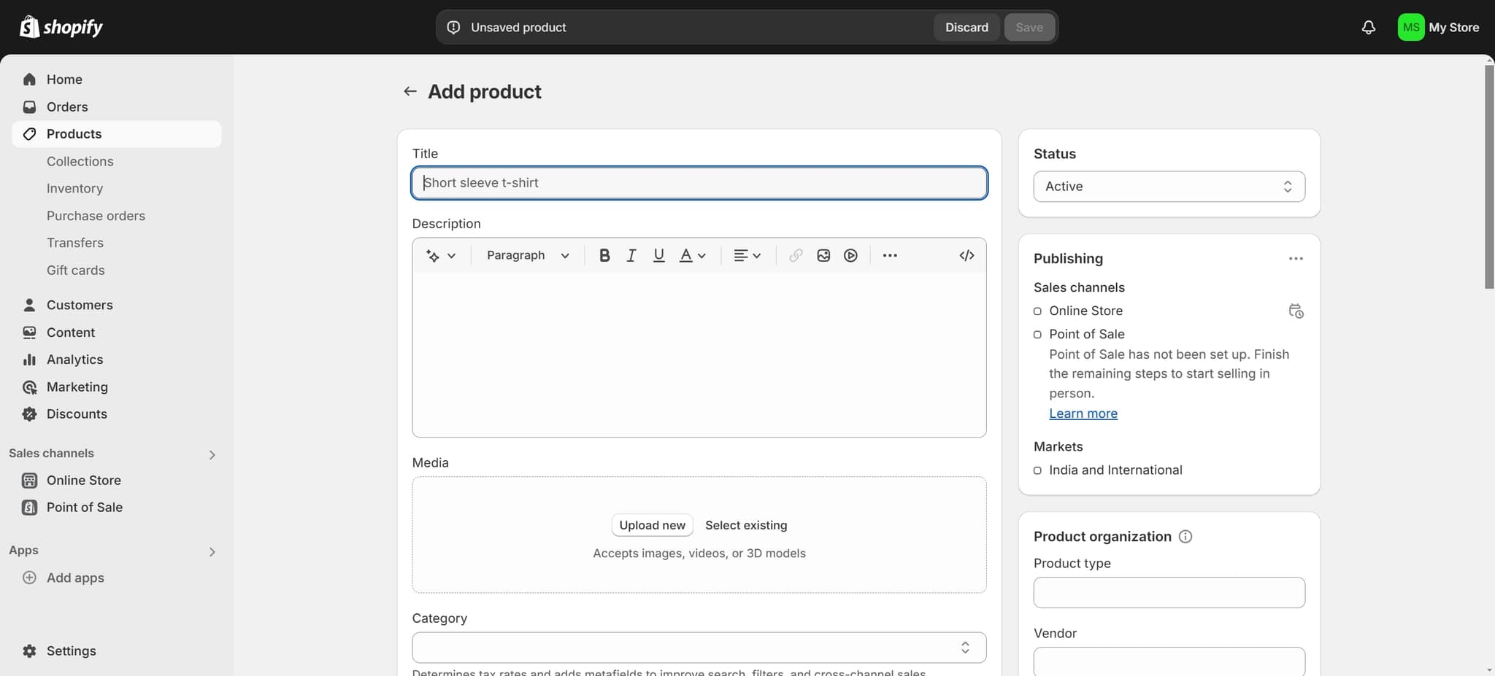Screen dimensions: 1495x676
Task: Enable the Online Store sales channel
Action: [1037, 311]
